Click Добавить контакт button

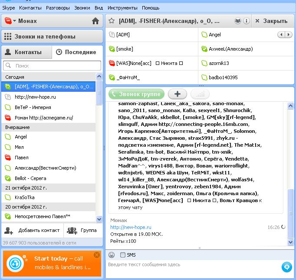[32, 230]
